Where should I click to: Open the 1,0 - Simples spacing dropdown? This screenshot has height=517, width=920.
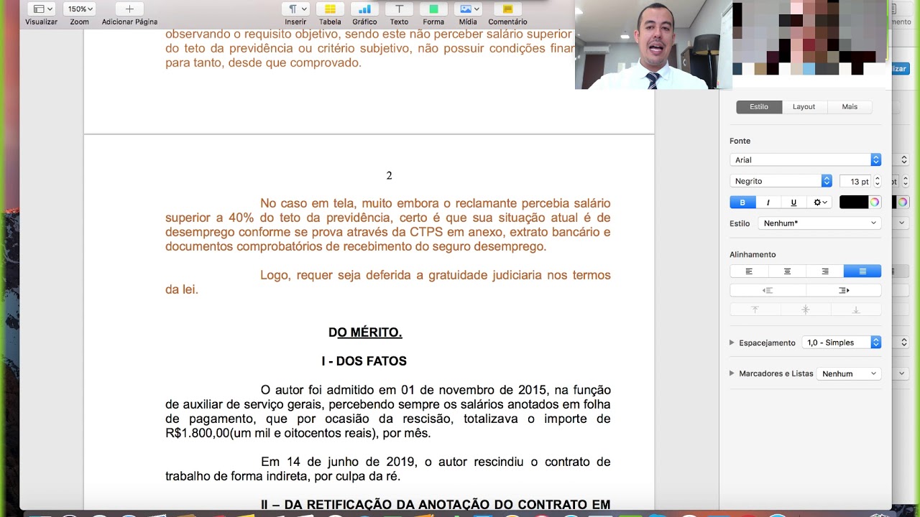[x=842, y=343]
